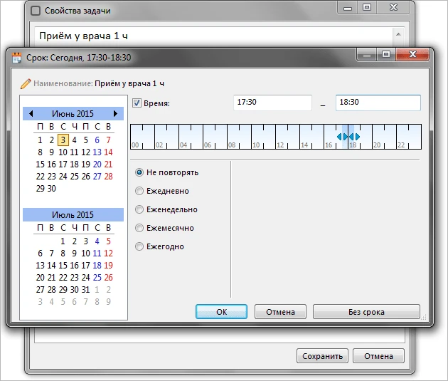Screen dimensions: 448x381
Task: Select highlighted date 3 in June 2015
Action: pos(63,140)
